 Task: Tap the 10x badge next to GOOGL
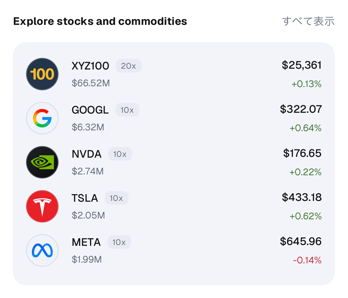coord(127,110)
